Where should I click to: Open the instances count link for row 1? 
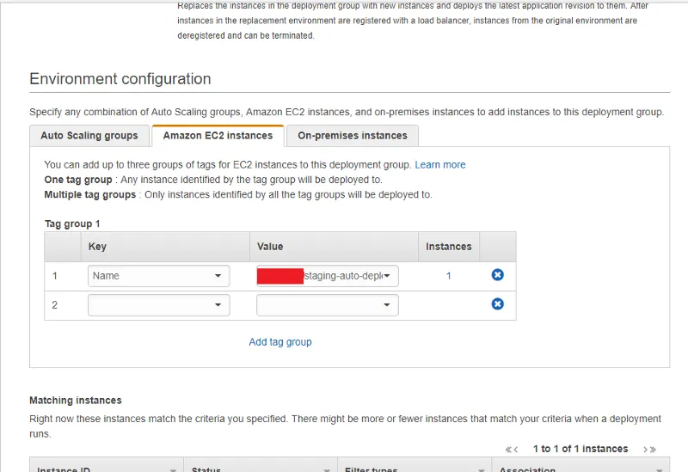pyautogui.click(x=448, y=276)
